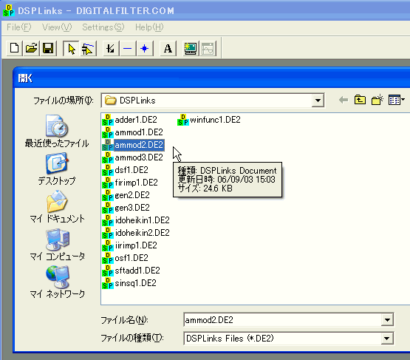Click the New document toolbar icon

(x=14, y=48)
